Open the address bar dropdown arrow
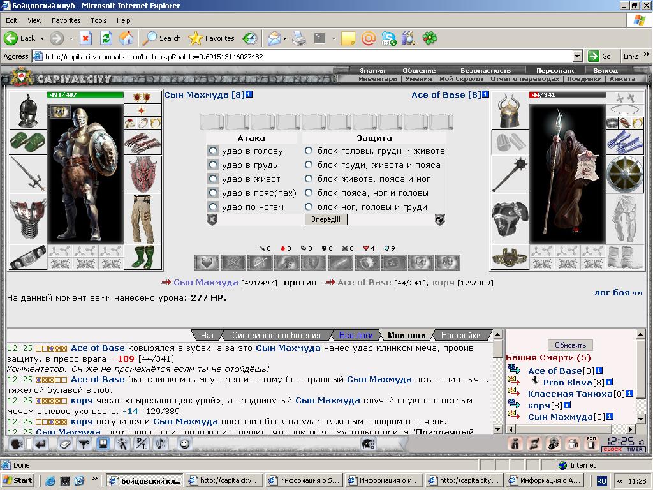 (x=577, y=56)
